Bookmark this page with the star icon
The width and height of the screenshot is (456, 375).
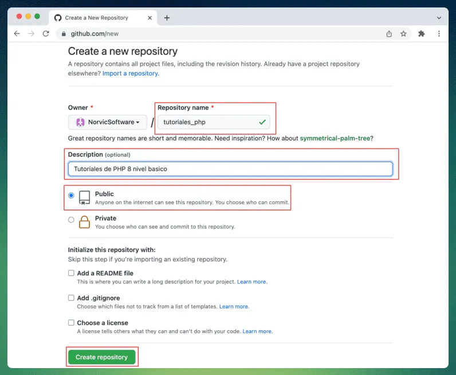pyautogui.click(x=403, y=34)
